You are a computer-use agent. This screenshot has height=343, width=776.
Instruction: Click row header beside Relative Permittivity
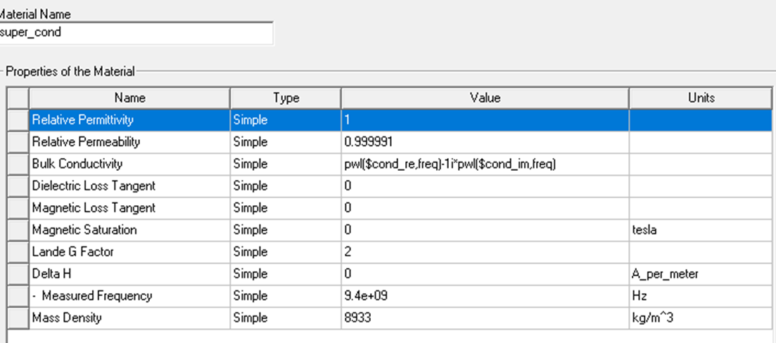tap(18, 119)
